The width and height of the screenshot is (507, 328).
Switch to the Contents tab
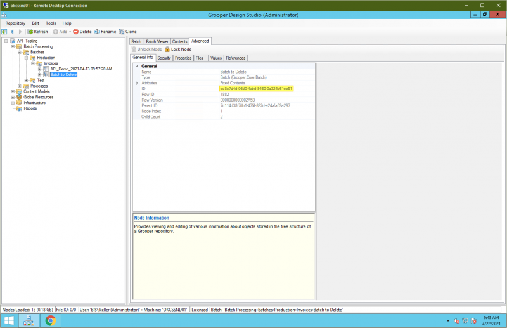(x=180, y=41)
